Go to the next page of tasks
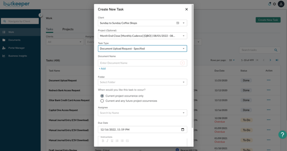Screen dimensions: 287x151 point(270,60)
